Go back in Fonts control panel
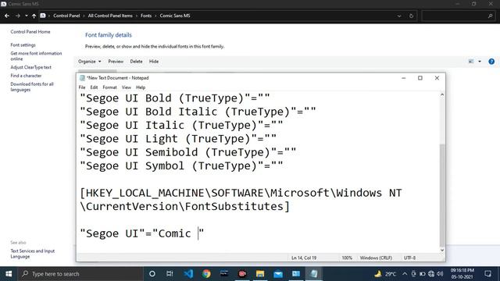The image size is (500, 281). click(7, 16)
